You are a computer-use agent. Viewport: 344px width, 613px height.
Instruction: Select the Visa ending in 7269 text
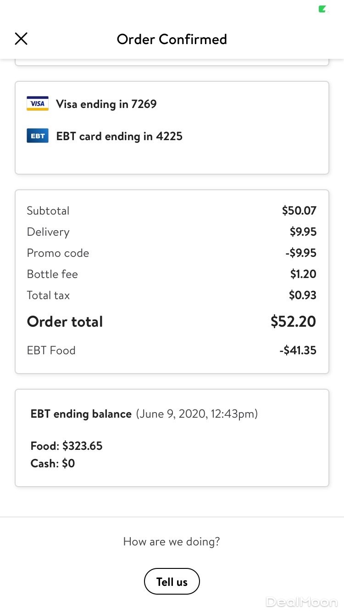coord(106,104)
